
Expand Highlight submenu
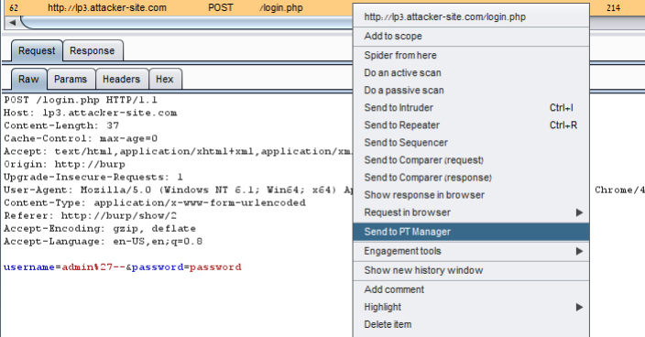pos(471,307)
